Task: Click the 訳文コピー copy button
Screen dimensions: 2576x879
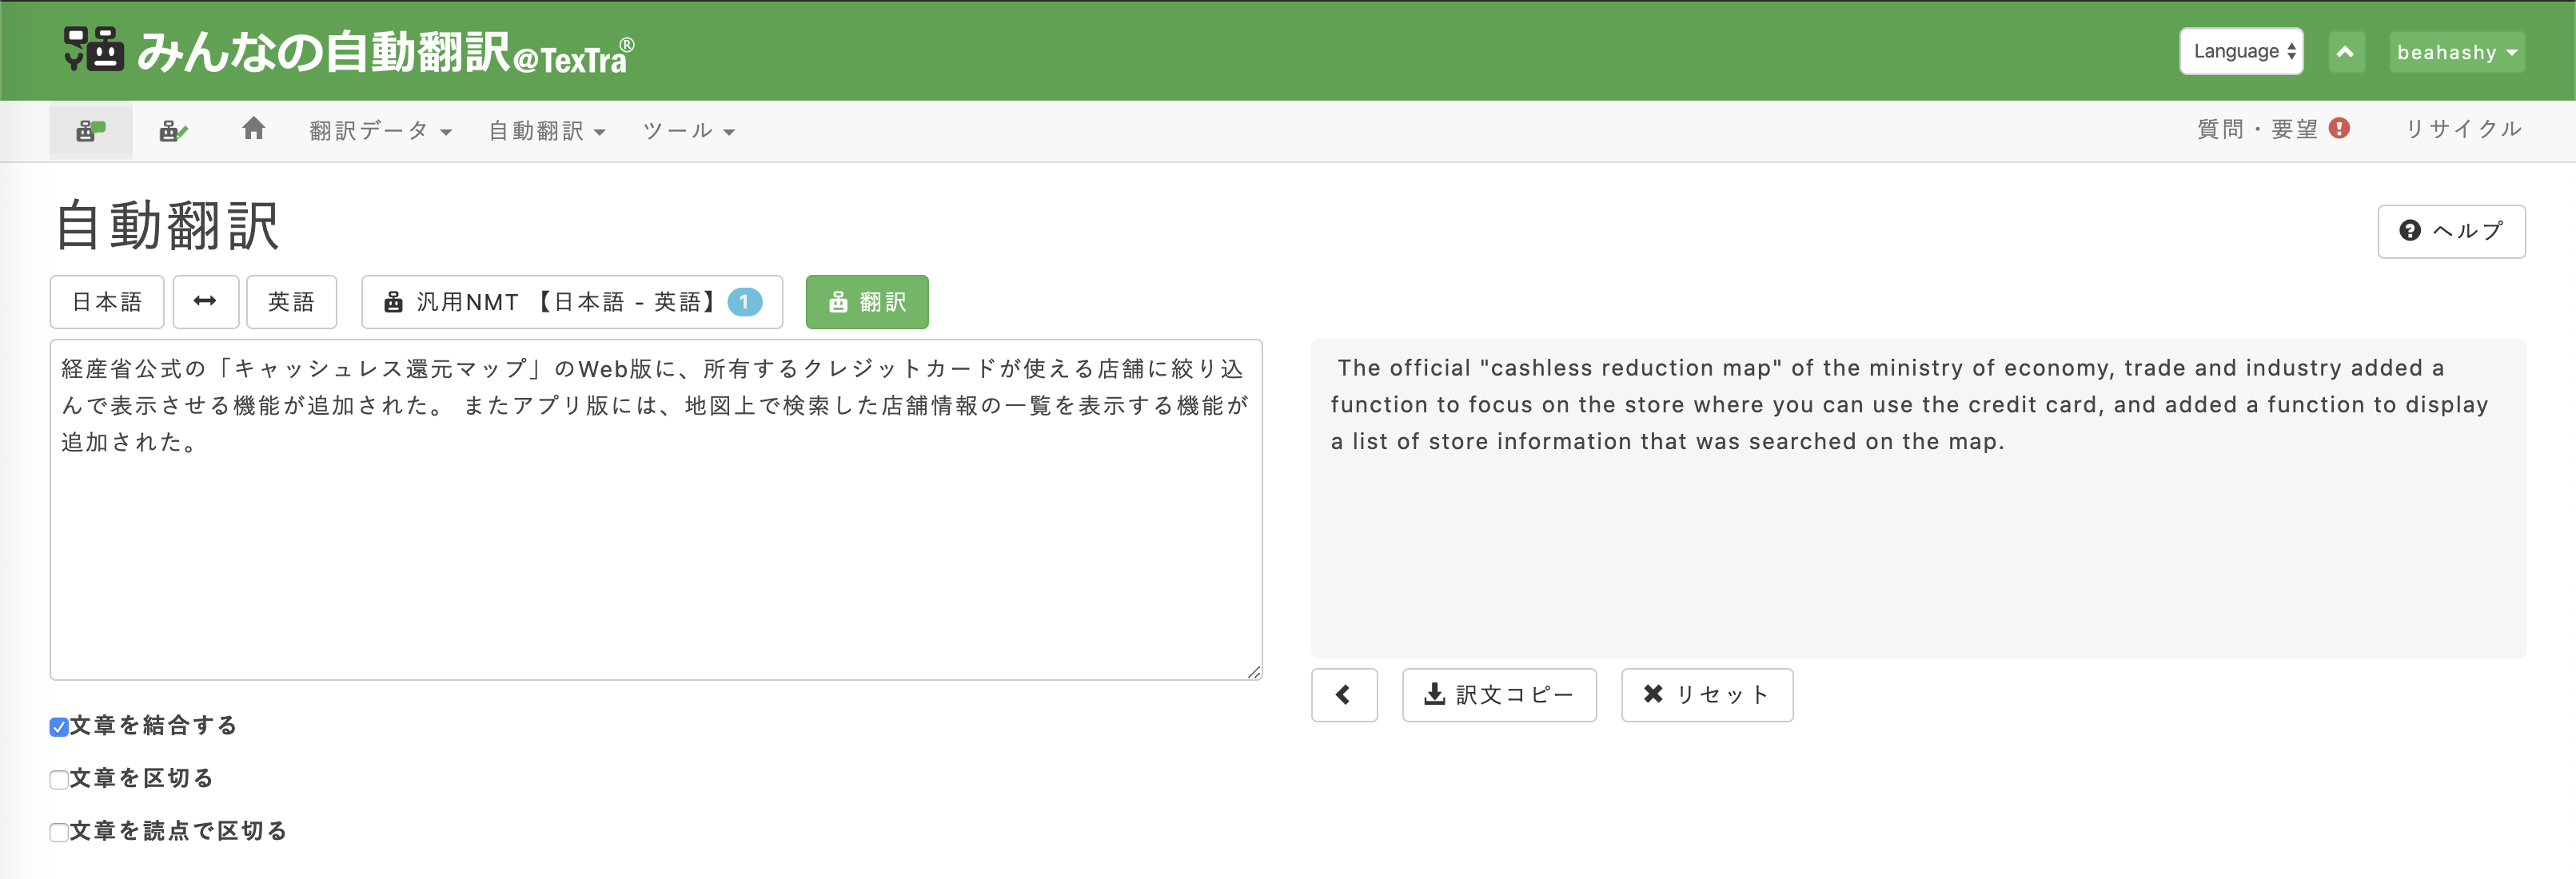Action: point(1499,695)
